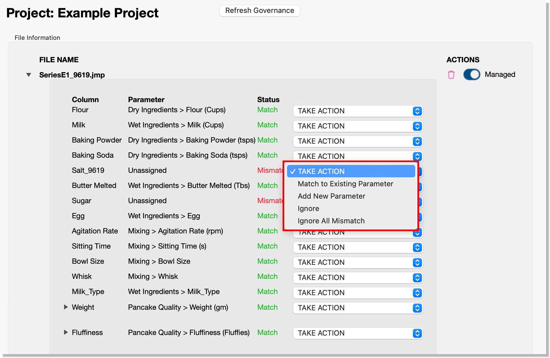The image size is (550, 358).
Task: Click the stepper icon next to Fluffiness action control
Action: click(x=417, y=333)
